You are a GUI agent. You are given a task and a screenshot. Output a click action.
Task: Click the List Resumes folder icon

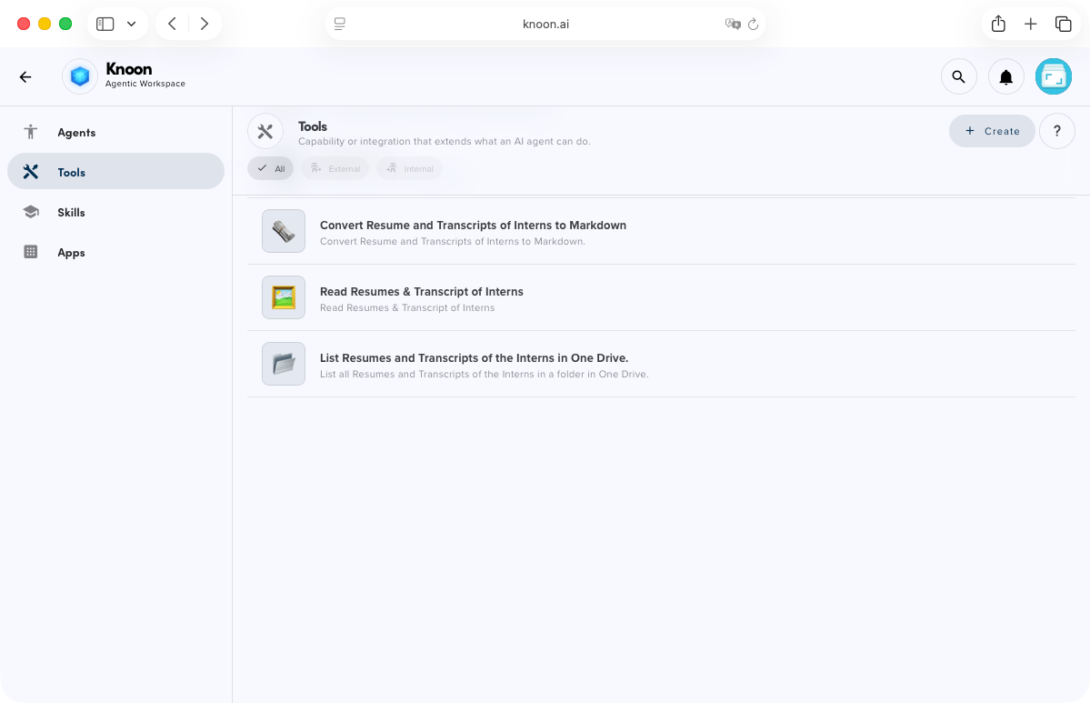tap(284, 364)
